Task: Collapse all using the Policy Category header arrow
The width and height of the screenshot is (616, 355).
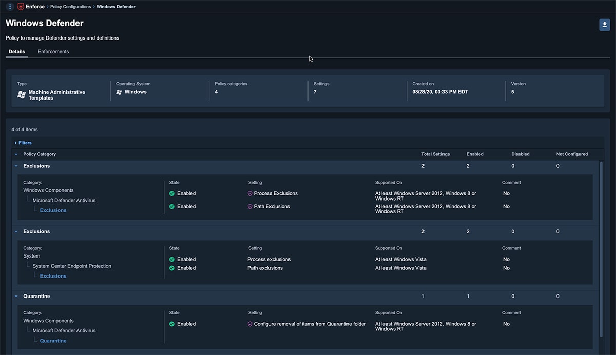Action: [x=16, y=154]
